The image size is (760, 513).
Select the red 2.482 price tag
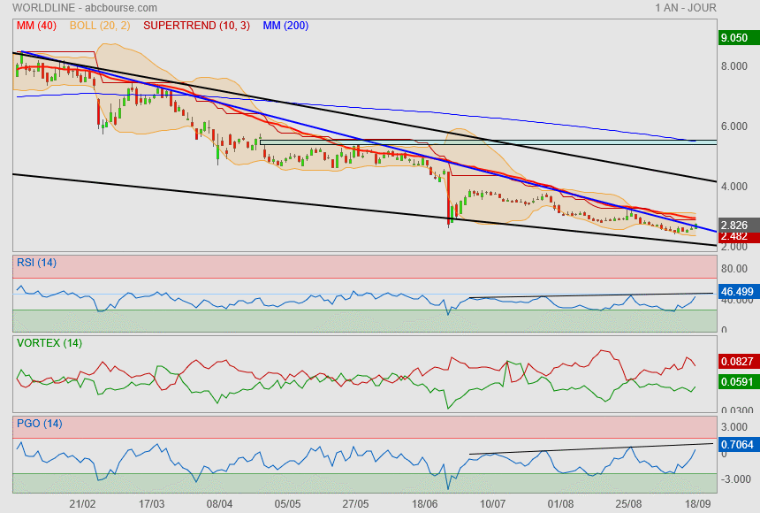point(735,237)
